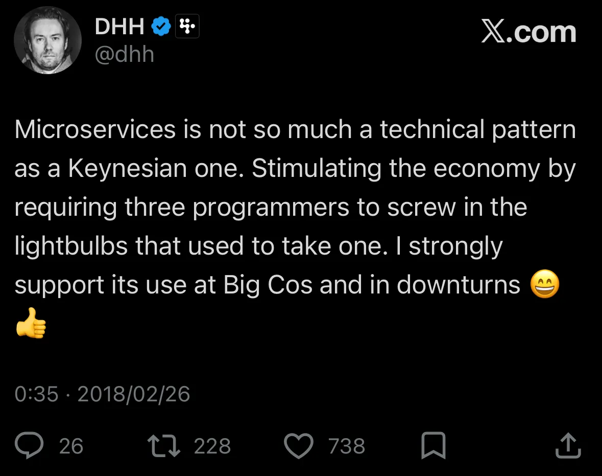
Task: Open the tweet timestamp link
Action: click(x=102, y=394)
